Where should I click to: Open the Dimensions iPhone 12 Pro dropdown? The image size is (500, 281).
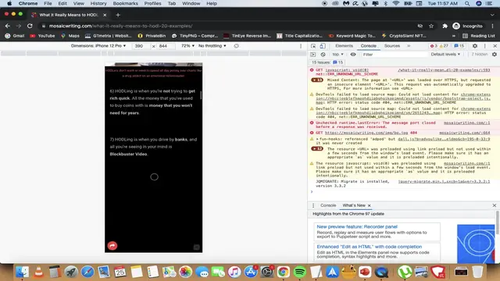click(x=98, y=46)
